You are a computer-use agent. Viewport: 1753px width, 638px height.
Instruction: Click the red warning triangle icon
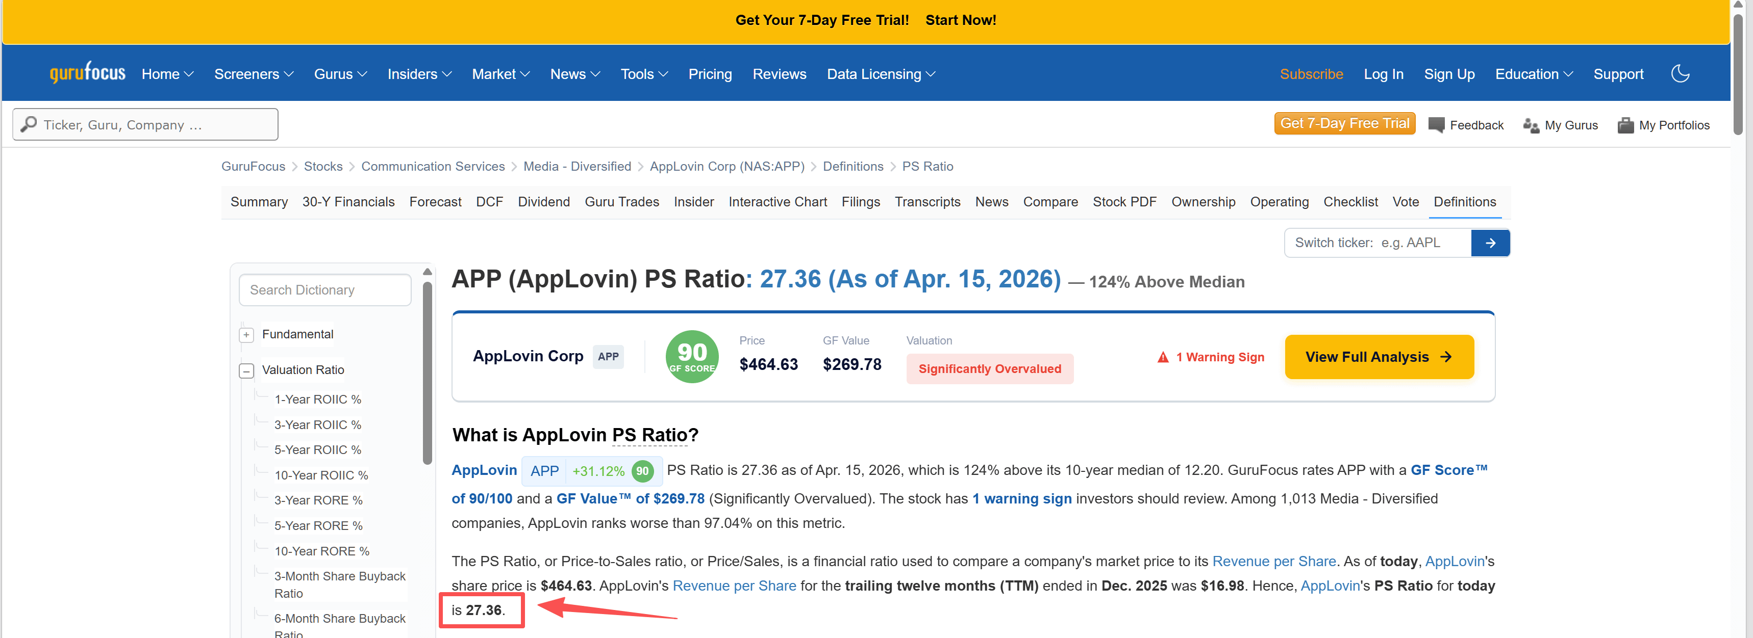[x=1163, y=357]
